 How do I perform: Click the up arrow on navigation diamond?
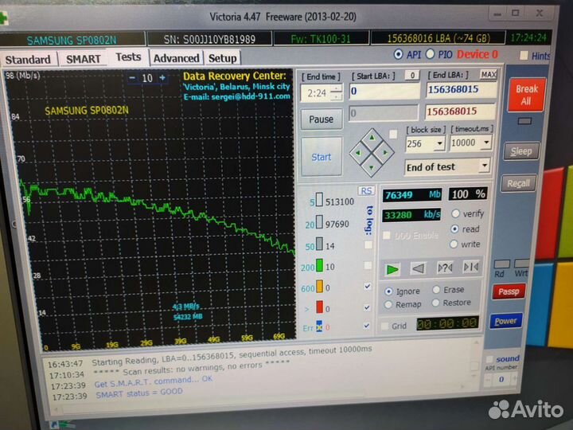click(372, 138)
